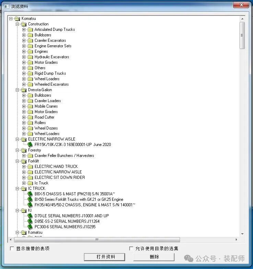Click the folder icon of ELECTRIC SIT DOWN RIDER
The height and width of the screenshot is (269, 253).
click(31, 178)
